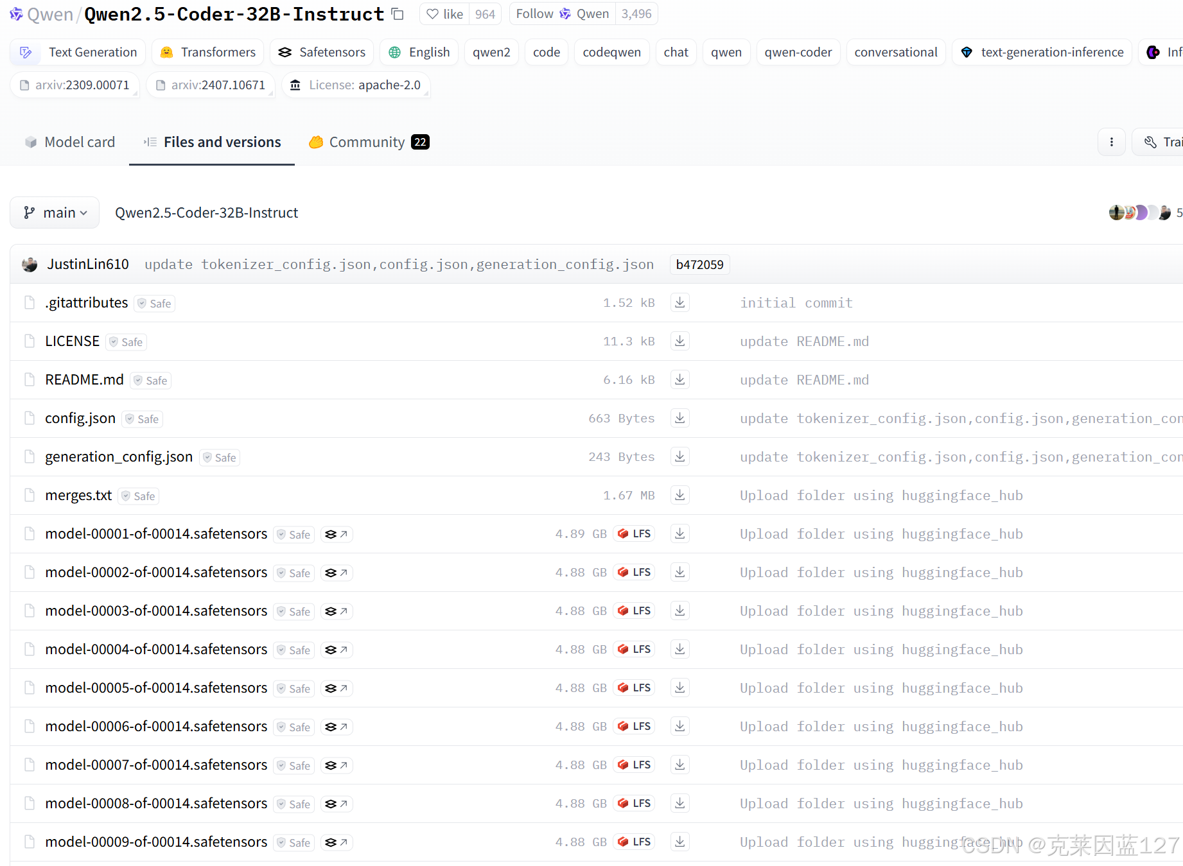
Task: Download the .gitattributes file
Action: click(x=679, y=302)
